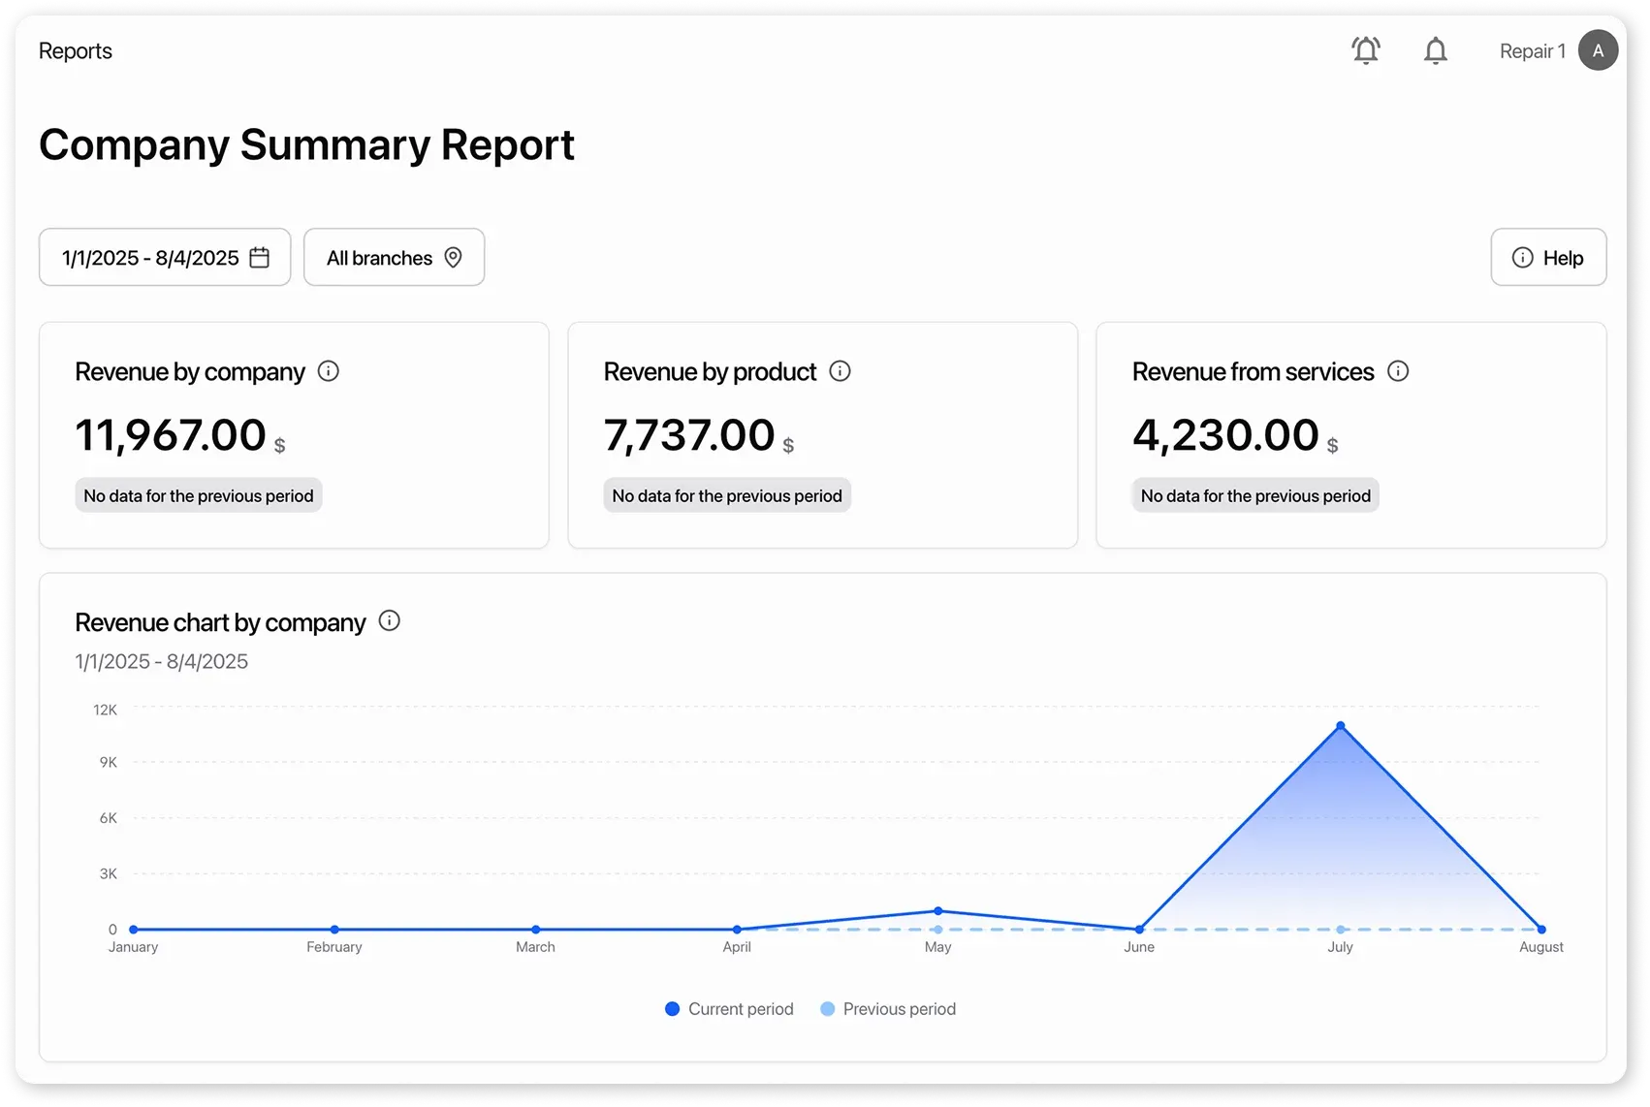Click the info icon beside Revenue by company
Viewport: 1650px width, 1107px height.
tap(329, 370)
